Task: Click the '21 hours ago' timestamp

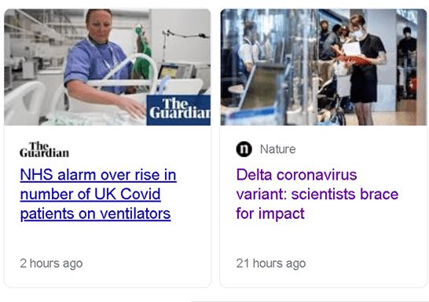Action: coord(271,264)
